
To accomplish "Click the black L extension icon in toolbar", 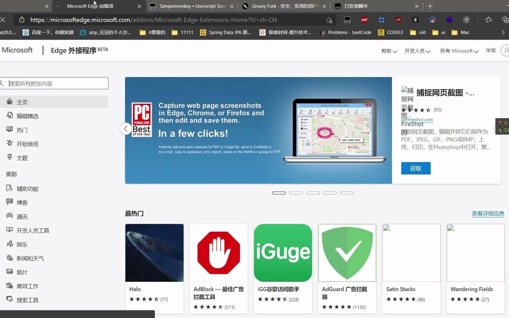I will click(x=415, y=20).
